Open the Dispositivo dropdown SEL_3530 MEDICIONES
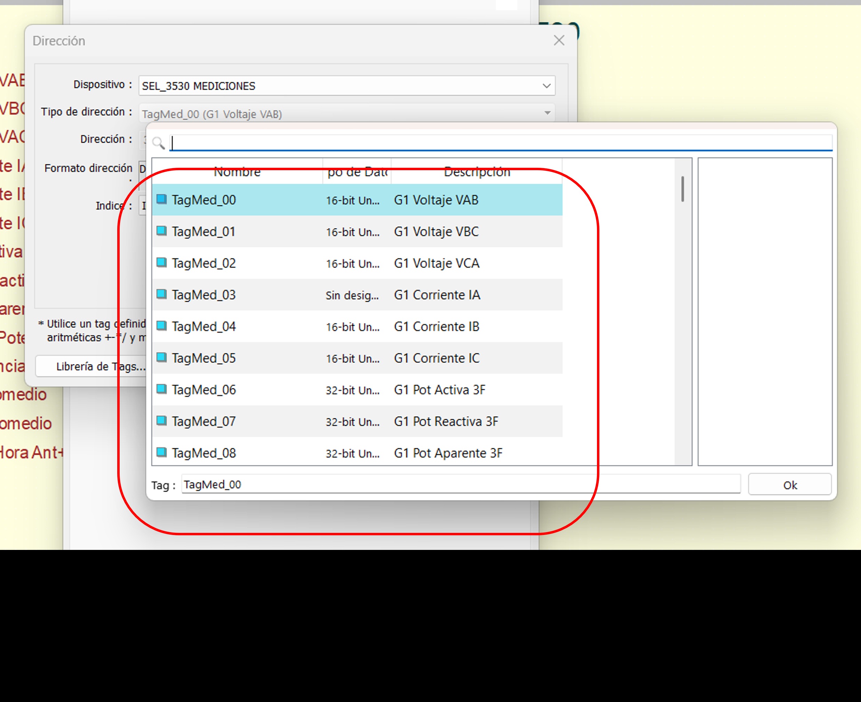861x702 pixels. [346, 86]
